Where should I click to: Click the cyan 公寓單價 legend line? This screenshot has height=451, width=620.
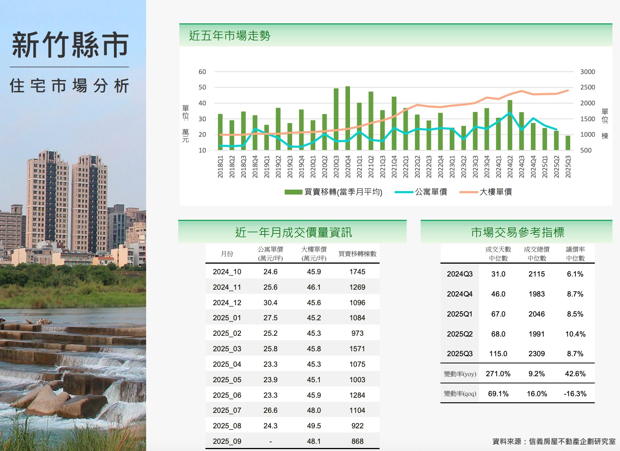(x=404, y=192)
